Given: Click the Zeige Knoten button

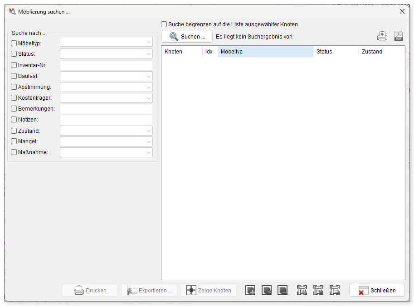Looking at the screenshot, I should point(209,291).
